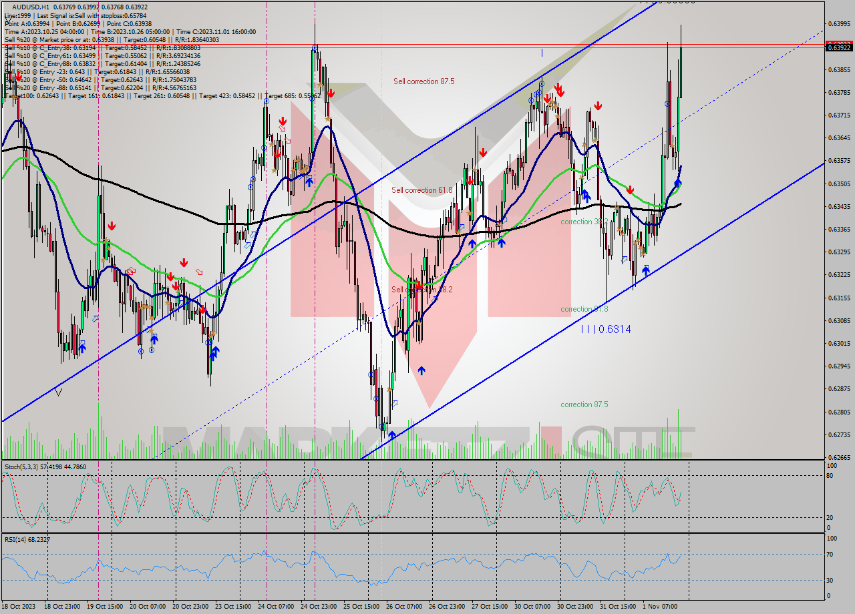Click the '24 Oct 07:00' time axis label
This screenshot has height=614, width=855.
[x=276, y=607]
